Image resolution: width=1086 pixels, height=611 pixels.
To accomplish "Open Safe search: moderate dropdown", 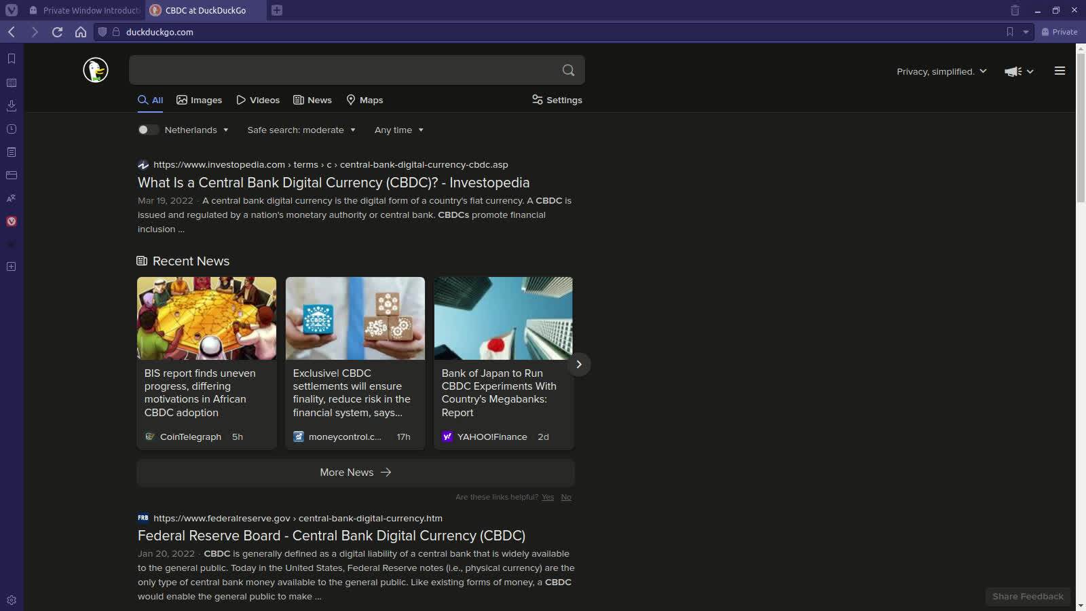I will pyautogui.click(x=301, y=130).
